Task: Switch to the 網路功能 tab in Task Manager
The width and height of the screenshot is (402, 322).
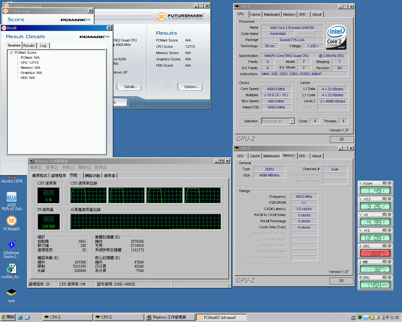Action: tap(92, 175)
